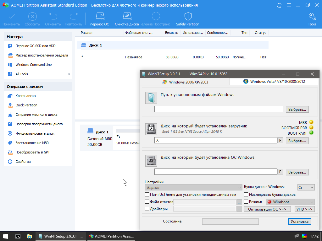The height and width of the screenshot is (241, 322).
Task: Enable Файл ответов checkbox
Action: point(147,202)
